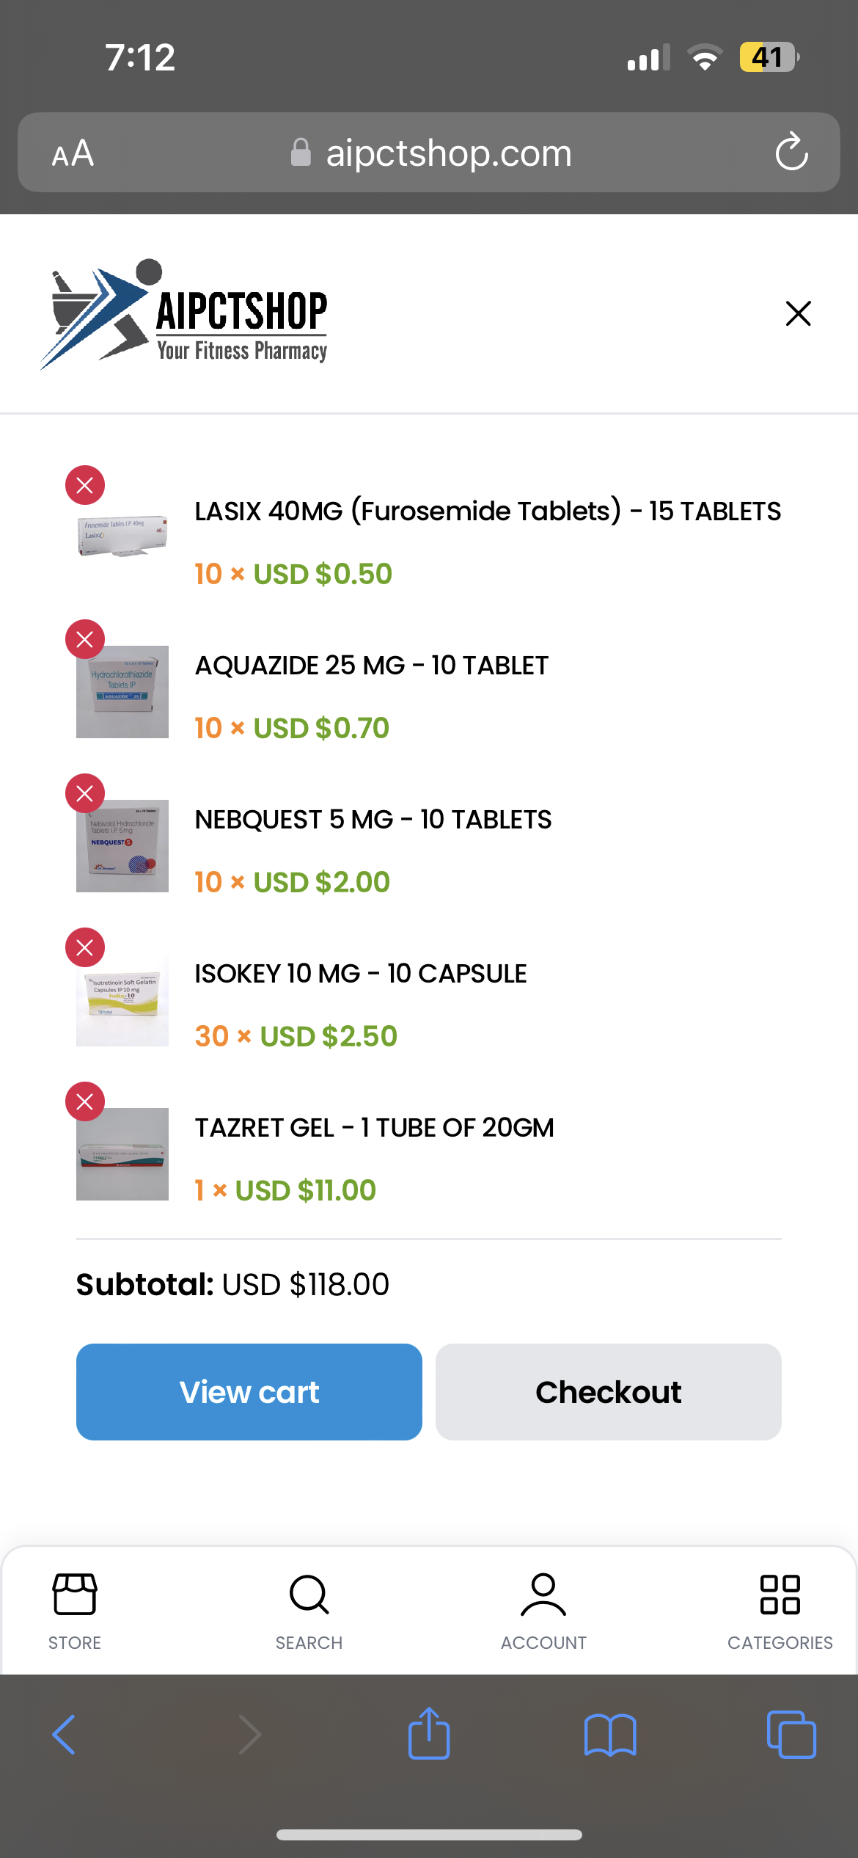Remove Isokey 10 mg capsules
The width and height of the screenshot is (858, 1858).
(x=85, y=947)
